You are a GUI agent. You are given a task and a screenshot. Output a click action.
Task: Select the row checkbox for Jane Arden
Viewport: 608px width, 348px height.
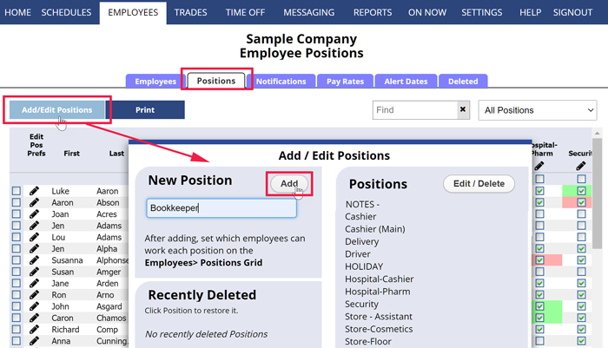17,283
